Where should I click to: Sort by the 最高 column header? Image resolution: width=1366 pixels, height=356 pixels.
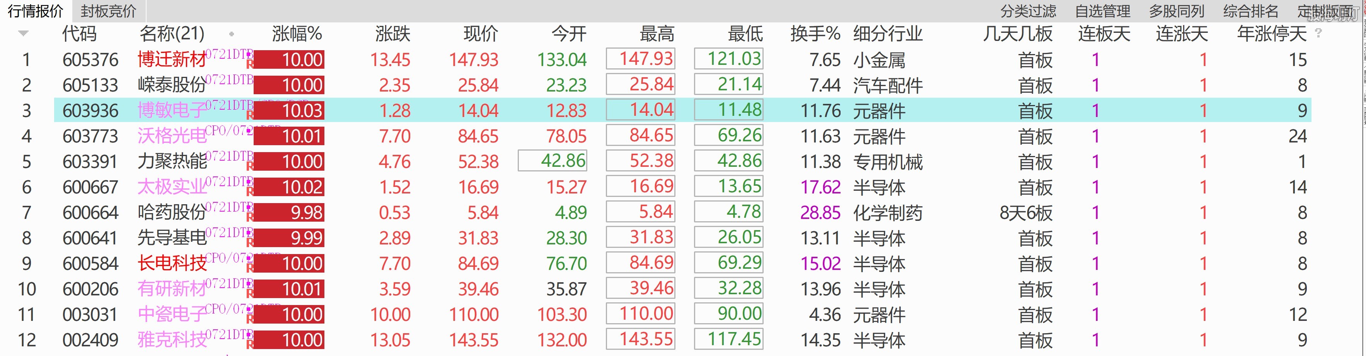(x=657, y=34)
